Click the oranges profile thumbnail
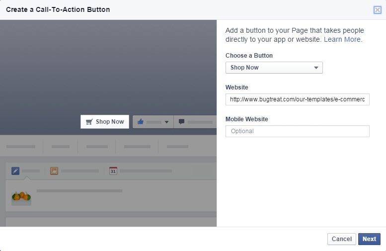Viewport: 386px width, 251px height. pyautogui.click(x=21, y=197)
